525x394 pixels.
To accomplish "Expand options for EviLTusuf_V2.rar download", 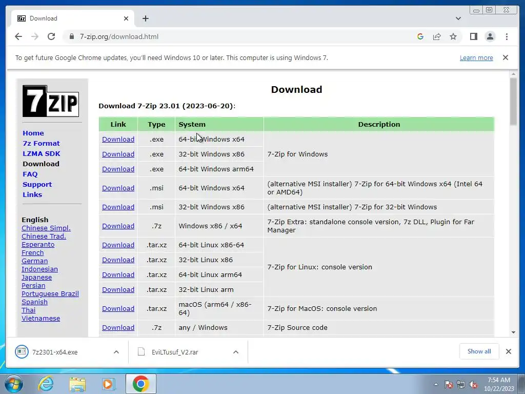I will tap(236, 352).
